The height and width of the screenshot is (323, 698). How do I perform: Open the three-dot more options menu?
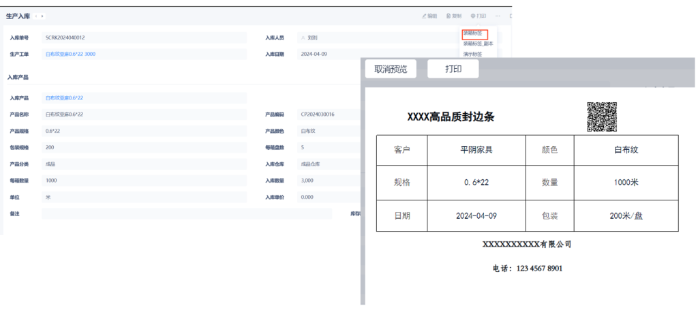498,16
